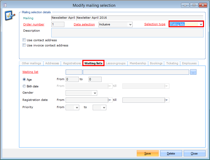Click the Close button
Screen dimensions: 210x160
coord(194,154)
